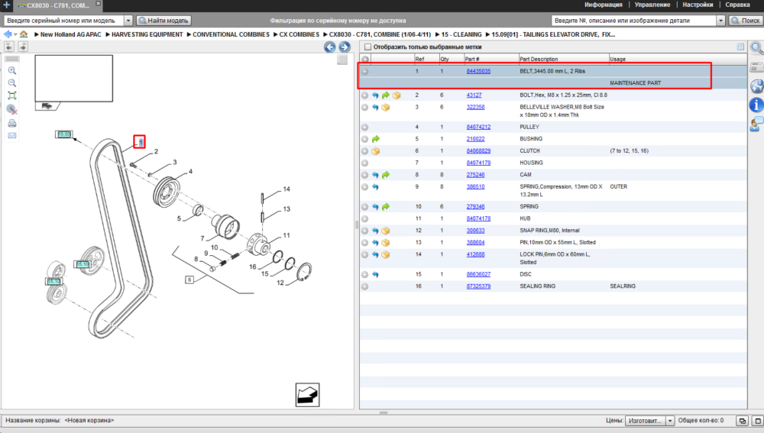Click the Поиск search button
Screen dimensions: 764x433
pos(746,21)
